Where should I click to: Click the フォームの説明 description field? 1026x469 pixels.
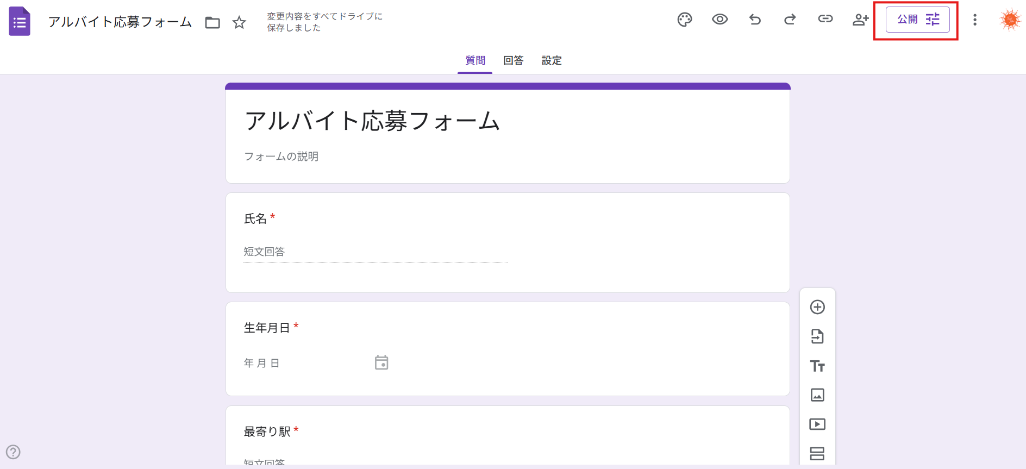[x=281, y=157]
